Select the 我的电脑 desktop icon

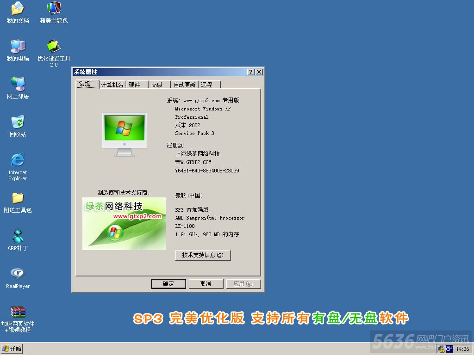pos(18,50)
